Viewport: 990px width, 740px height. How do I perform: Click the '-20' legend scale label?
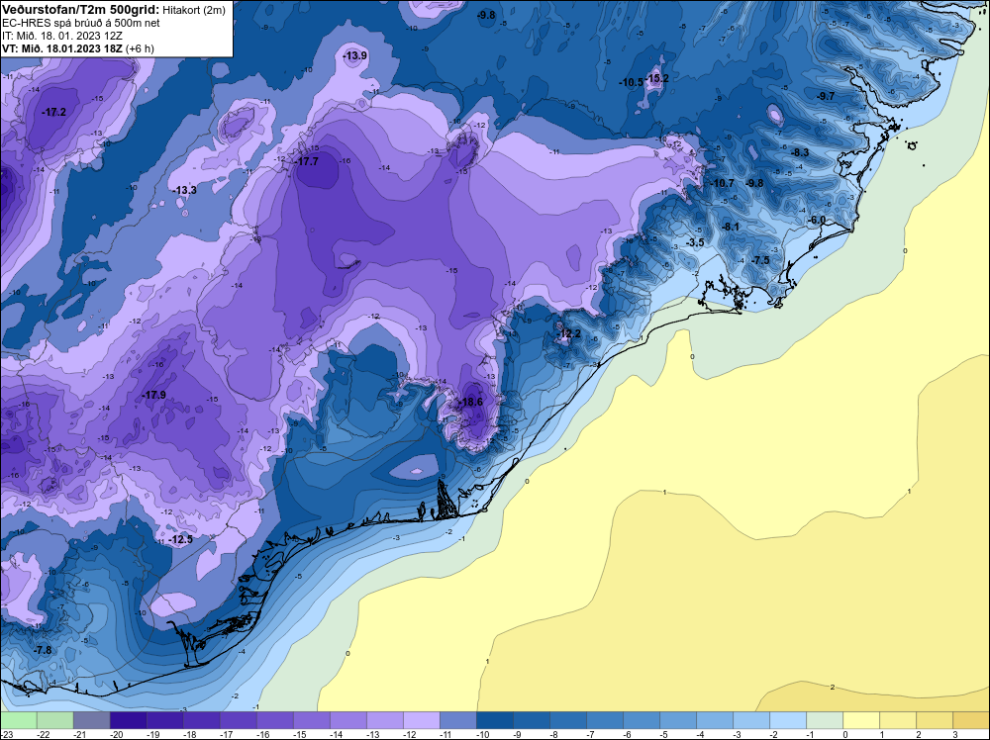click(115, 734)
